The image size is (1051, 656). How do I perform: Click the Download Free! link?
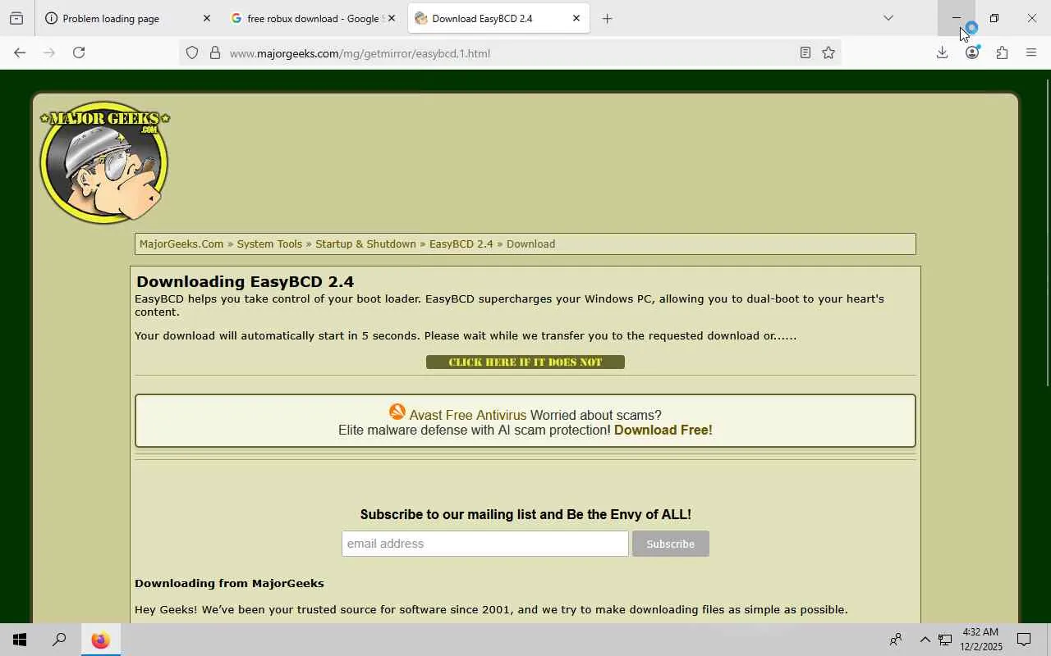click(x=663, y=430)
